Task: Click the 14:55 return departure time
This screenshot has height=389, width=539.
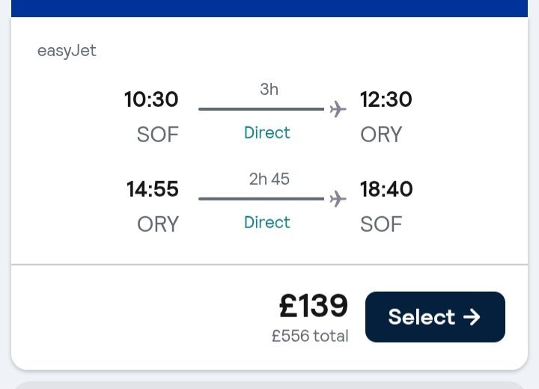Action: tap(153, 189)
